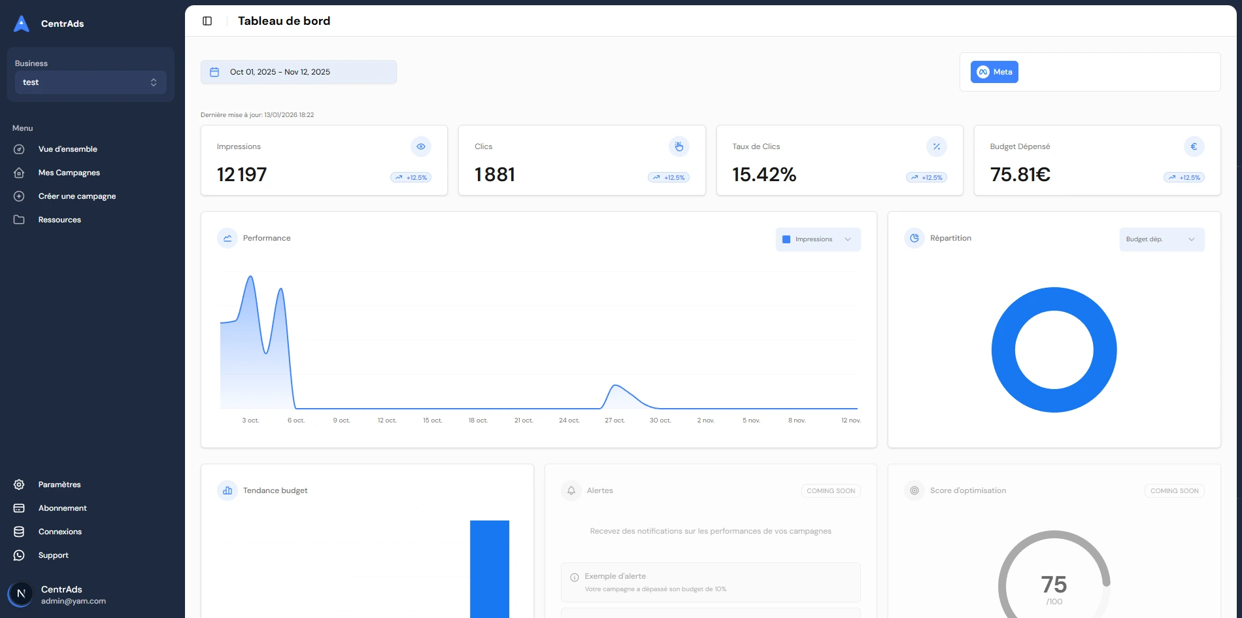1242x618 pixels.
Task: Click the bar chart icon beside Tendance budget
Action: (227, 490)
